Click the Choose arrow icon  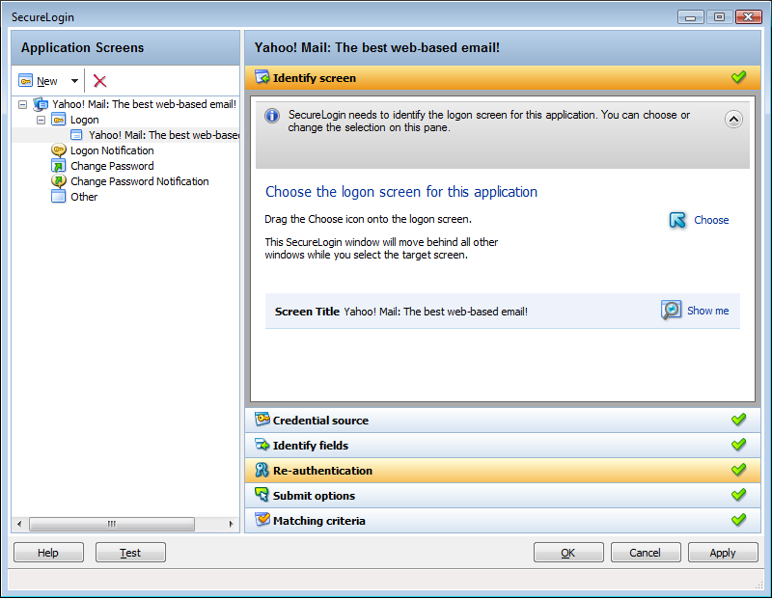pyautogui.click(x=678, y=220)
